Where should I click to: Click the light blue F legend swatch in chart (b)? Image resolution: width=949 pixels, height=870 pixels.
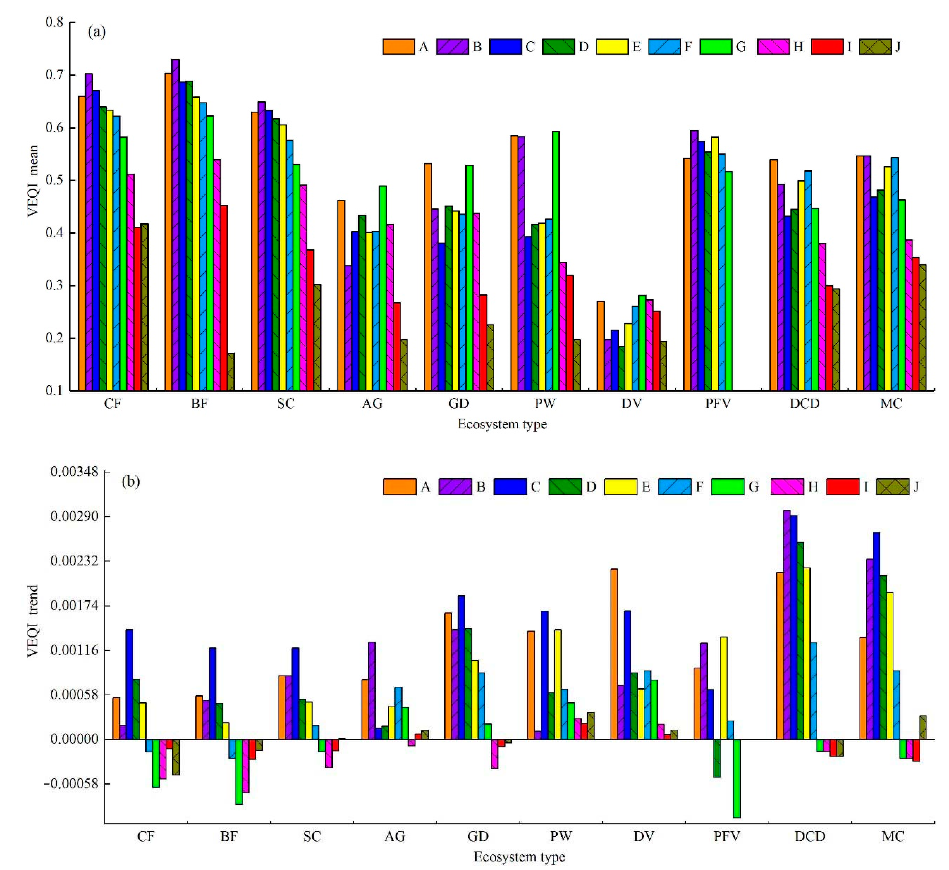tap(674, 486)
